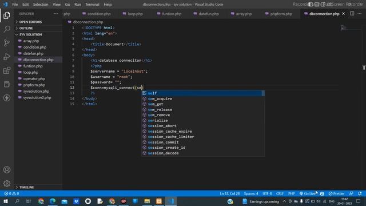
Task: Click Ln 12, Col 28 cursor position
Action: coord(230,193)
